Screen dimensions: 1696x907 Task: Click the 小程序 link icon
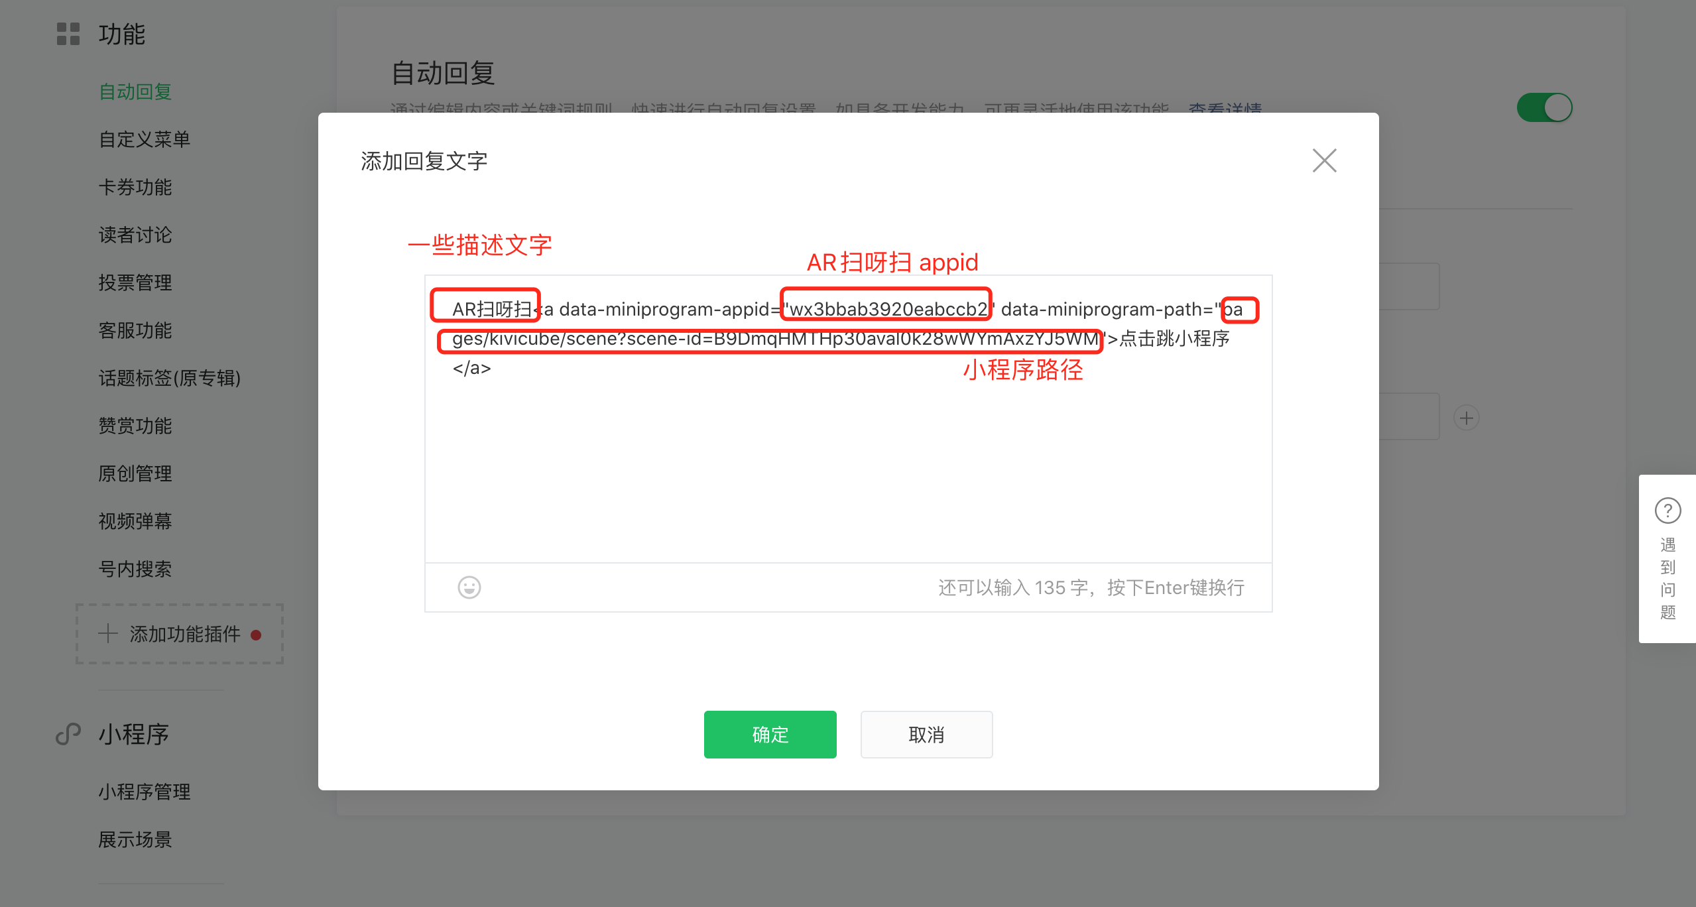tap(68, 734)
